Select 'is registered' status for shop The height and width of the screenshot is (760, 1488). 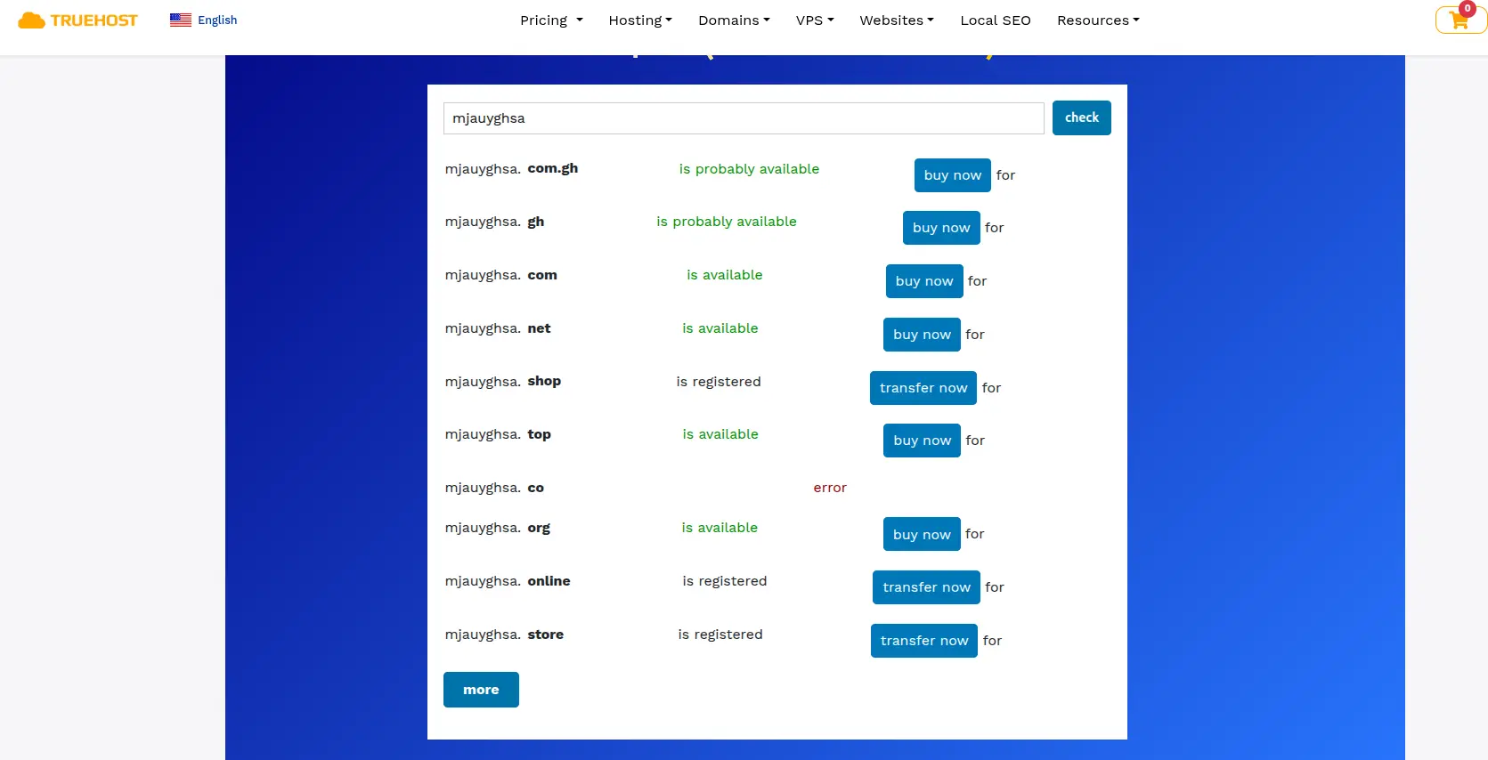(x=719, y=382)
